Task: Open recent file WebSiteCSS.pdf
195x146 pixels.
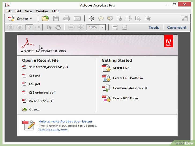Action: coord(40,101)
